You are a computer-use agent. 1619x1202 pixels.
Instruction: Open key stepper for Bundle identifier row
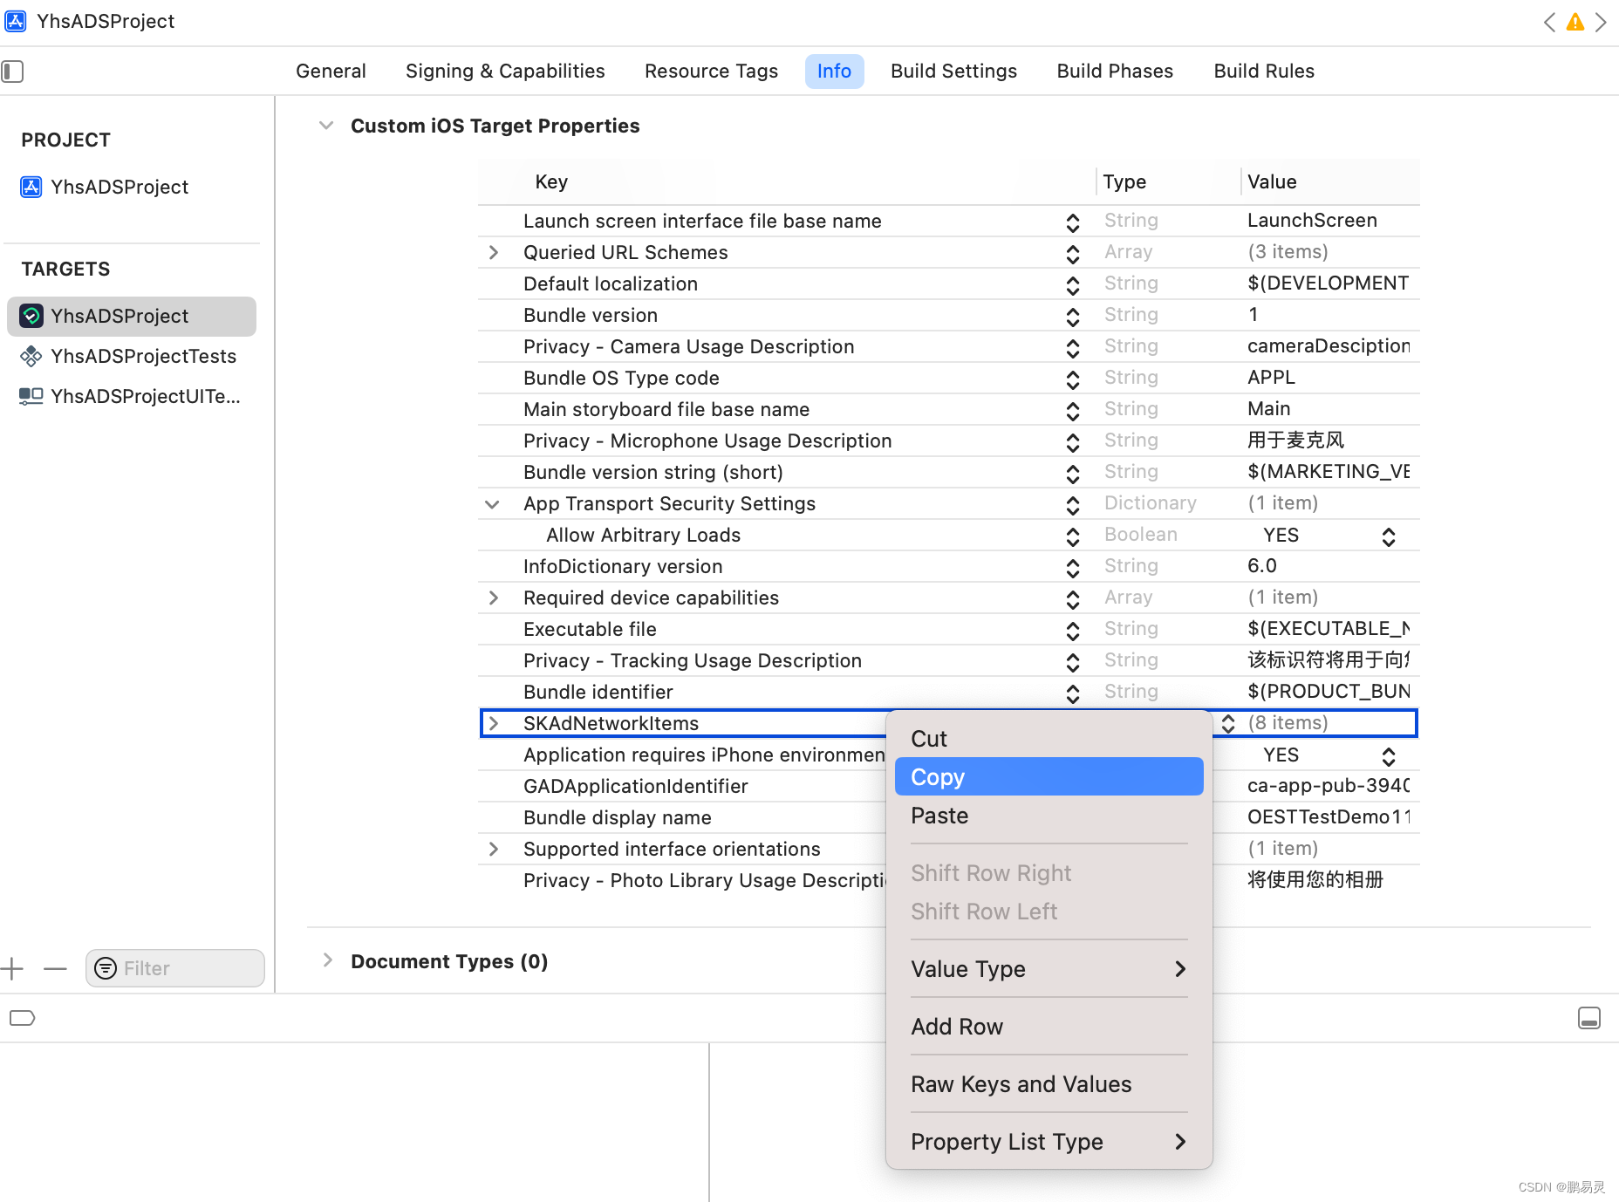(1073, 693)
